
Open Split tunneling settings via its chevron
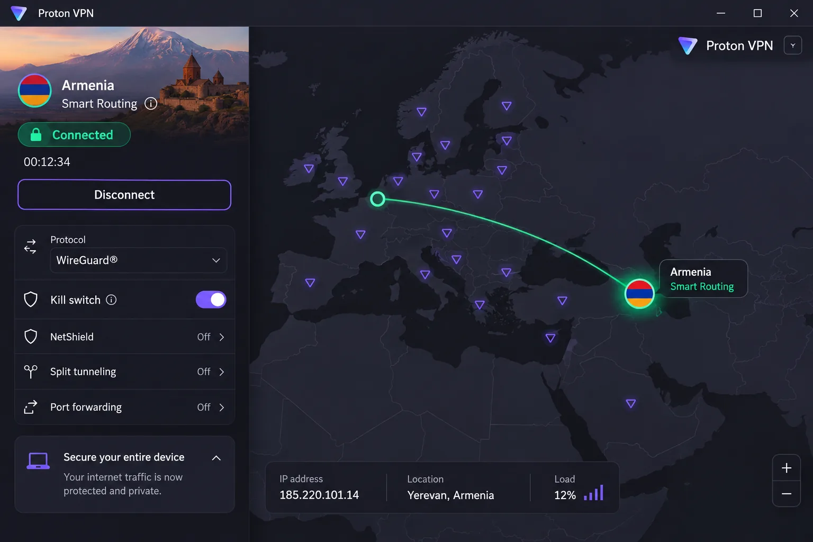tap(222, 372)
